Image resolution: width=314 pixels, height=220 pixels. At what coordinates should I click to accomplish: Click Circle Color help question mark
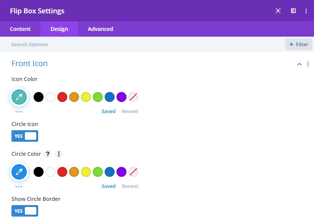48,154
